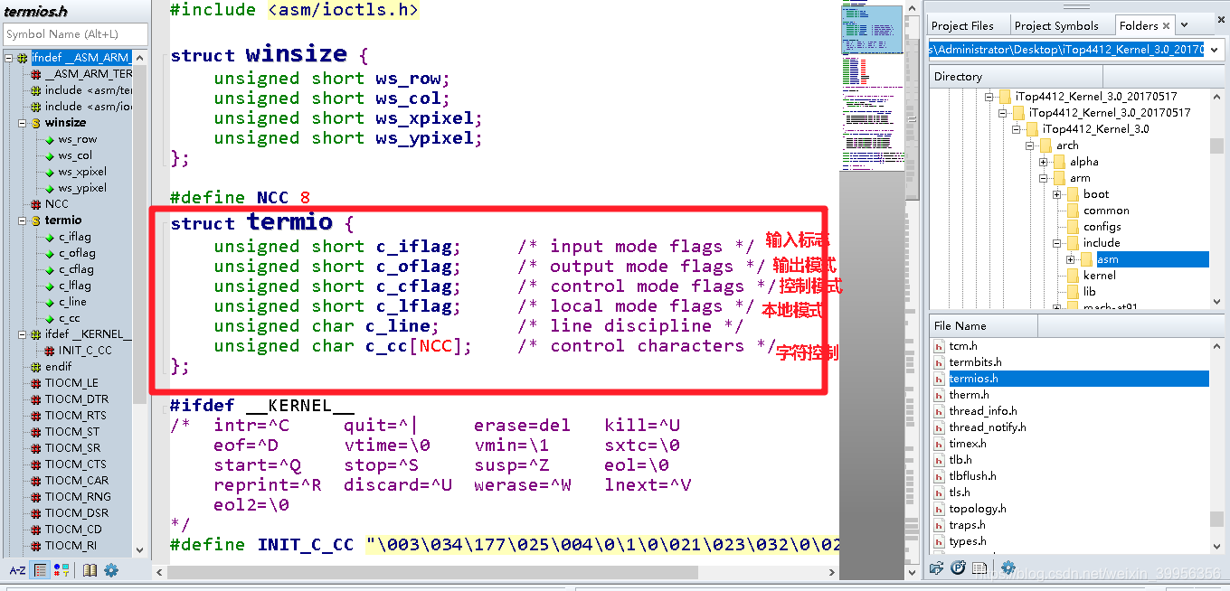1230x591 pixels.
Task: Open the symbol type filter icon
Action: (x=61, y=570)
